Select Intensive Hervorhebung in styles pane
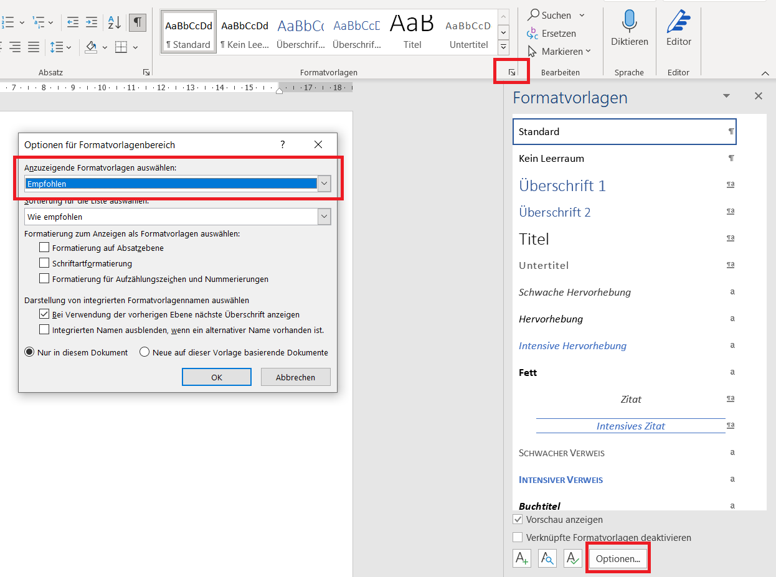 point(625,345)
